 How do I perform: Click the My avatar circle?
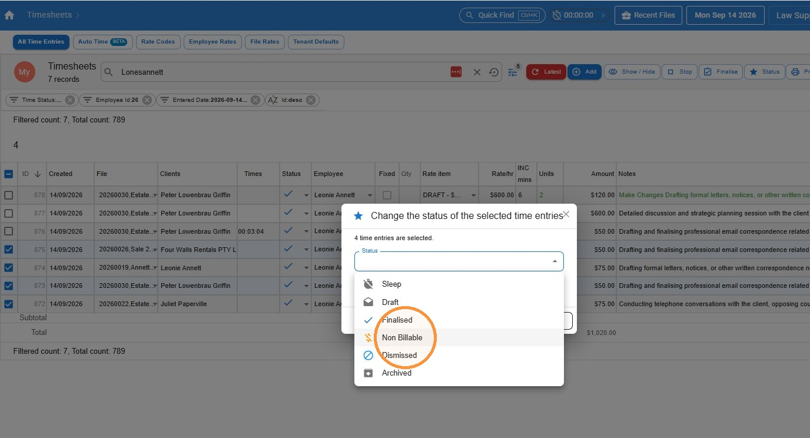(x=24, y=72)
